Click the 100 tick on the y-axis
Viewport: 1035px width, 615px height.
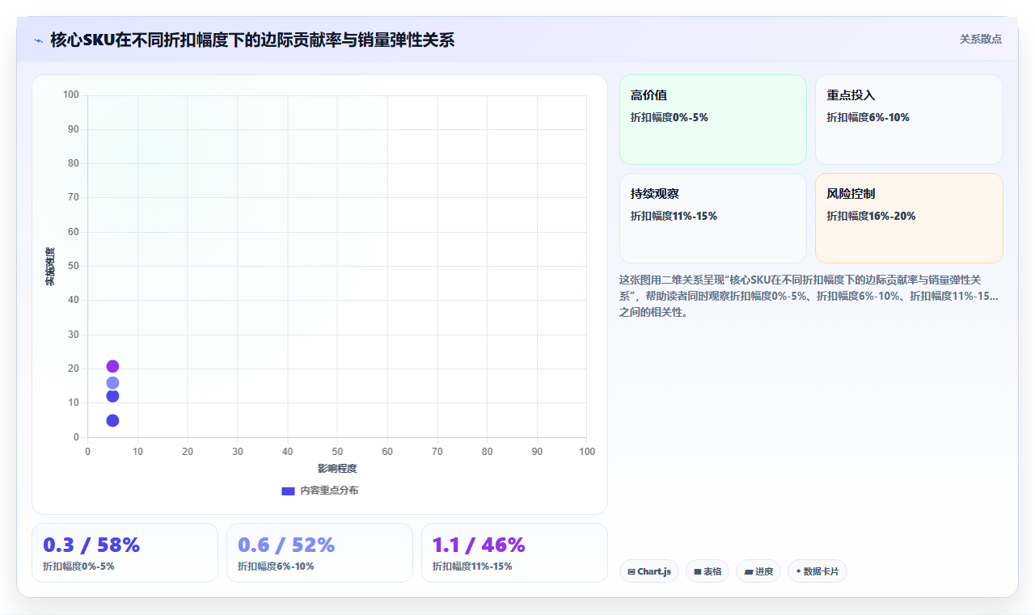coord(71,95)
